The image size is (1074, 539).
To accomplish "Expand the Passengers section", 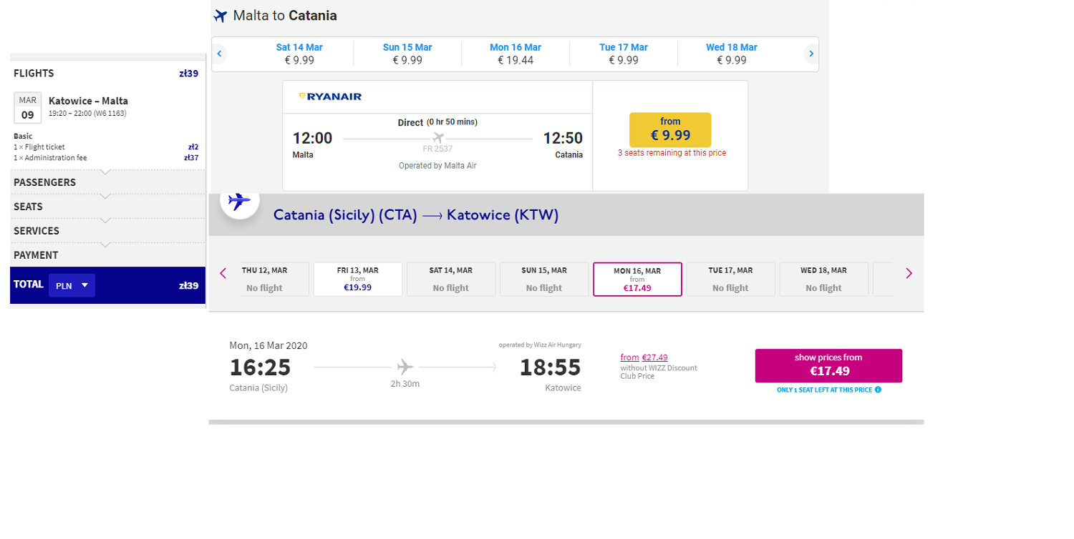I will 107,182.
